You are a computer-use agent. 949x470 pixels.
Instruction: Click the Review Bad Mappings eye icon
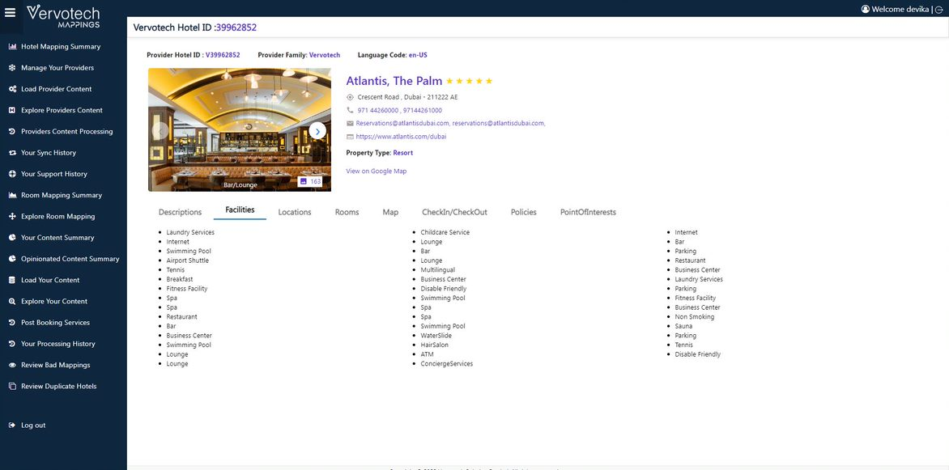pos(11,363)
